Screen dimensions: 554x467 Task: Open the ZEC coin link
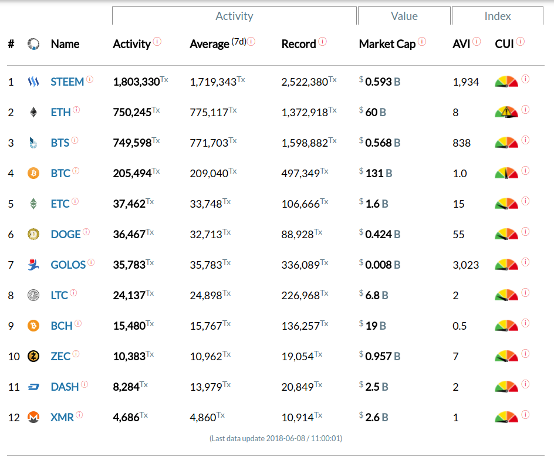click(x=60, y=356)
